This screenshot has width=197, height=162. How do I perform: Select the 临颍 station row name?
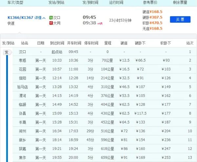tap(22, 105)
